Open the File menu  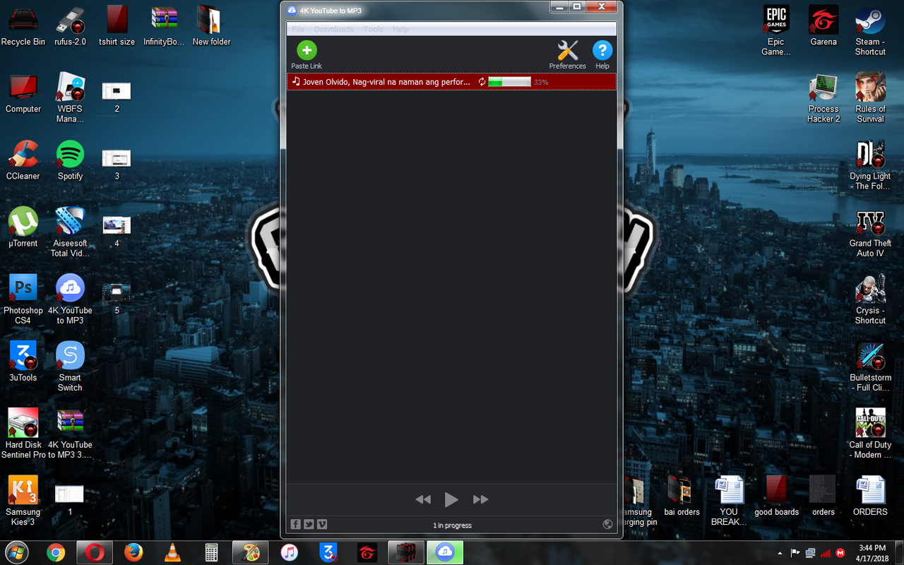pyautogui.click(x=298, y=29)
